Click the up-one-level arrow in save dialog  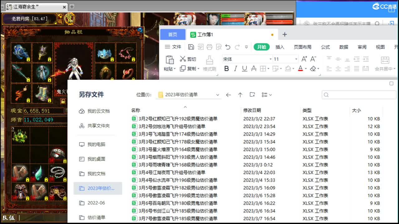coord(240,95)
